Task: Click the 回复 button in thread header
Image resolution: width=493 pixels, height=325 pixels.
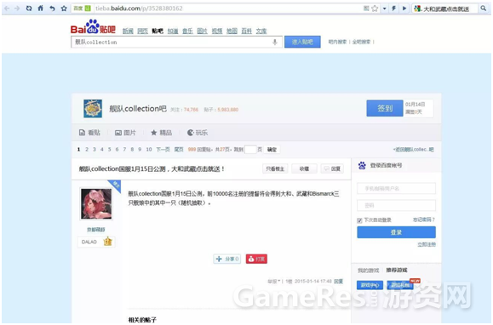Action: [332, 169]
